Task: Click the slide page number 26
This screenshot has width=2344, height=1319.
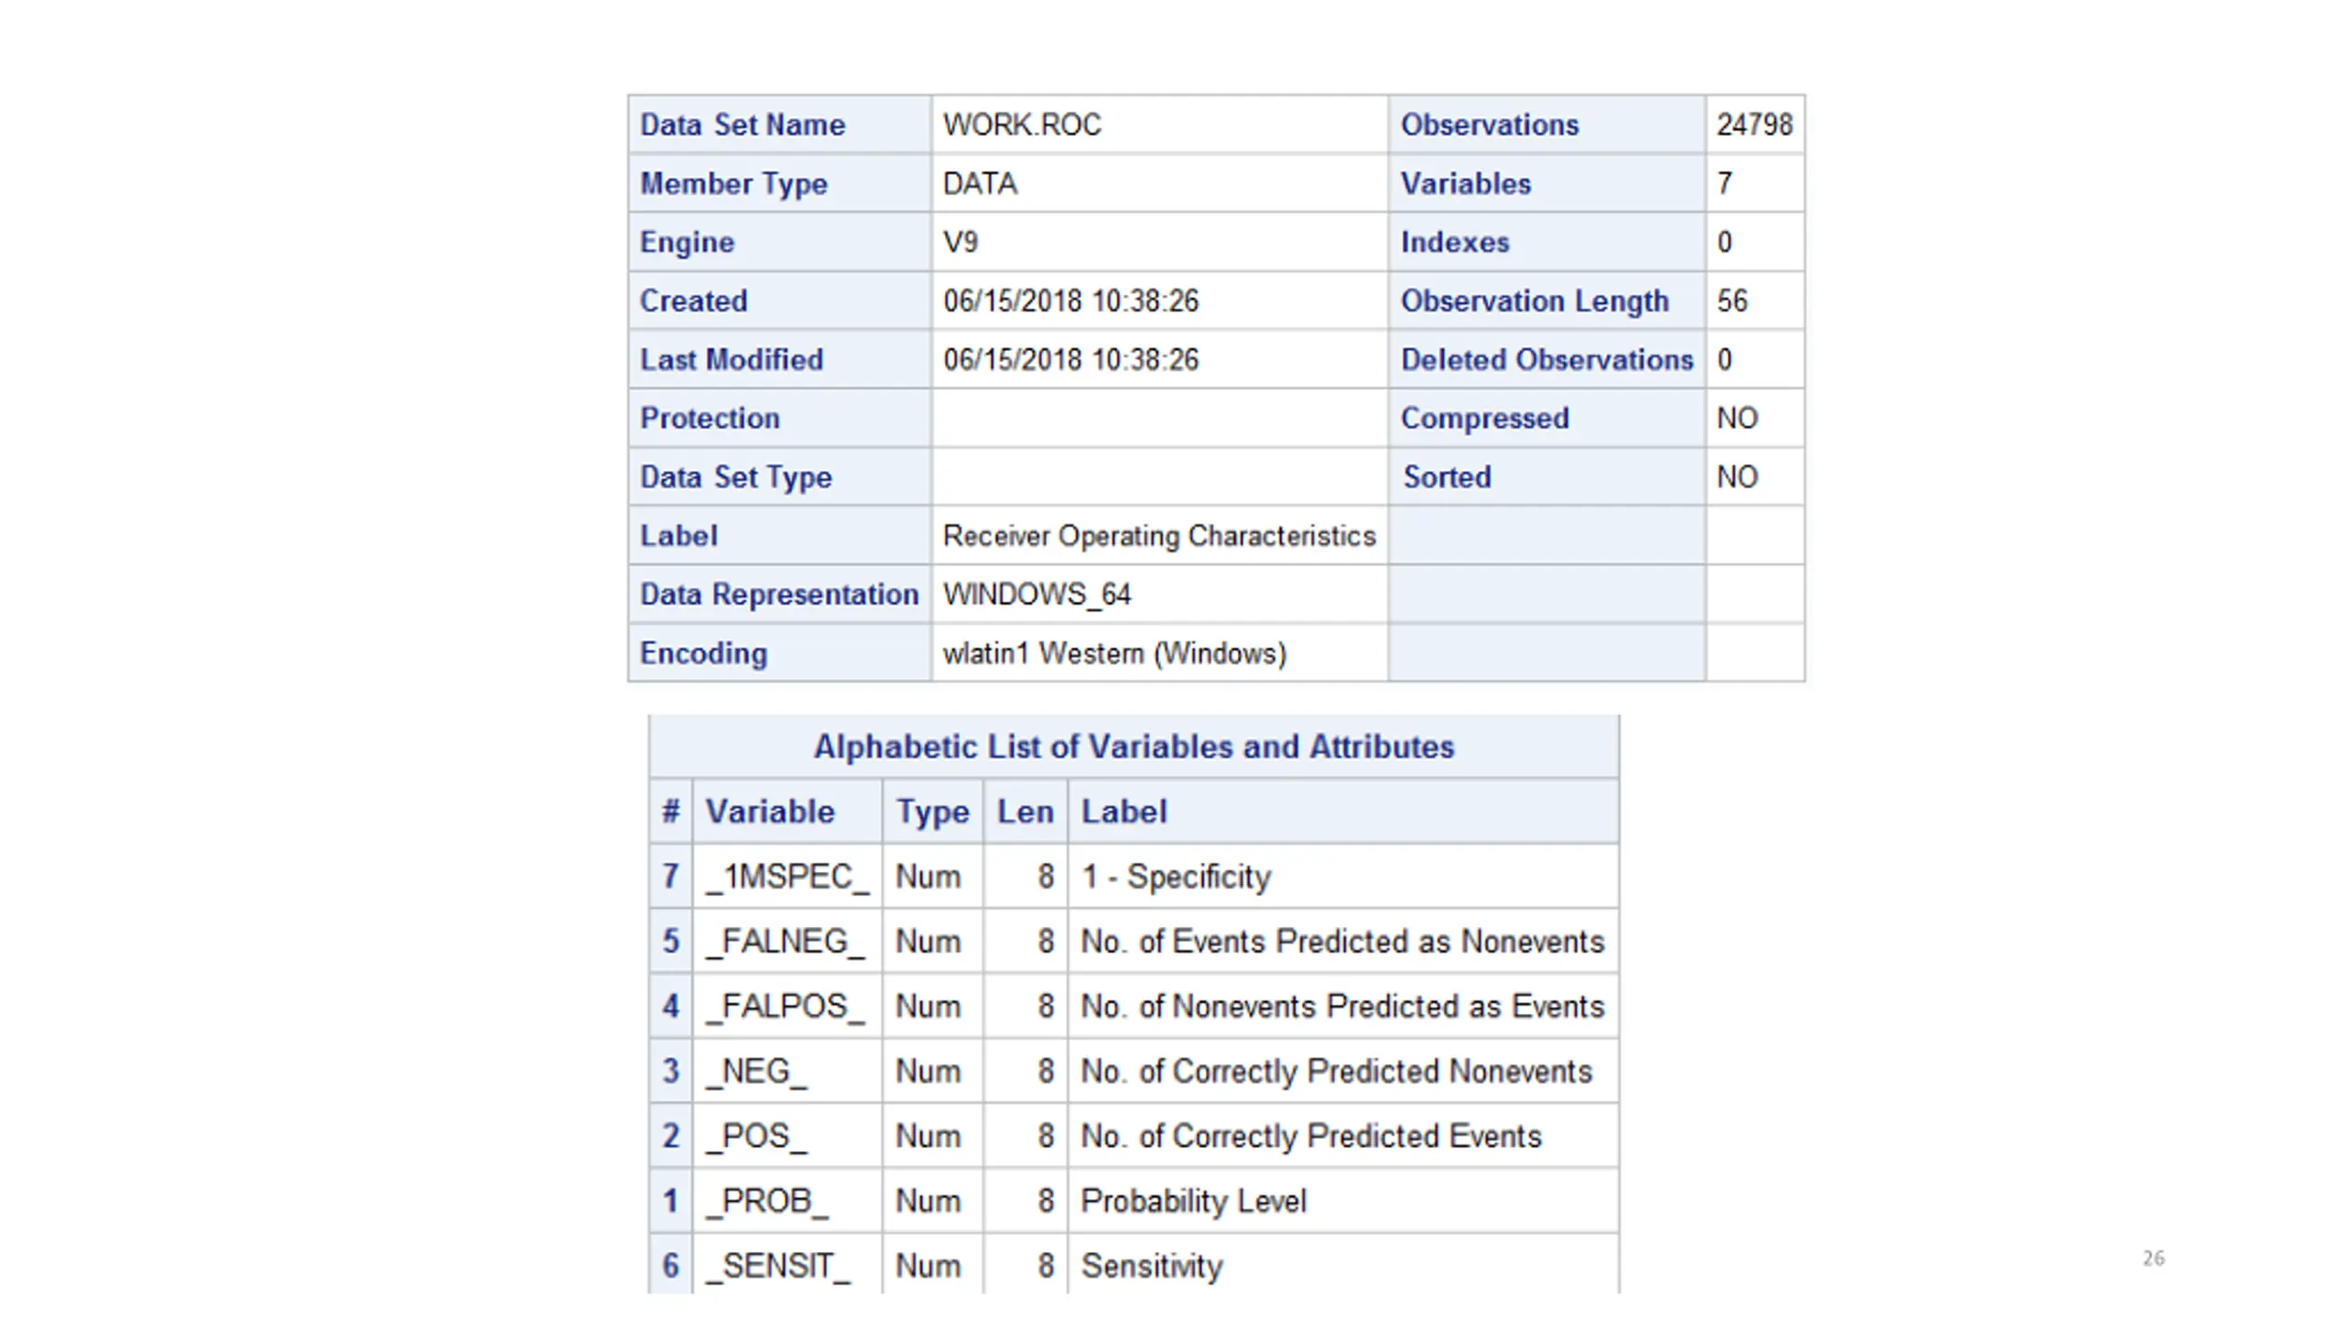Action: 2154,1259
